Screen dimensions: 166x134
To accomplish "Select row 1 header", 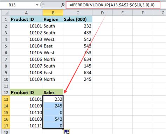I will coord(6,19).
